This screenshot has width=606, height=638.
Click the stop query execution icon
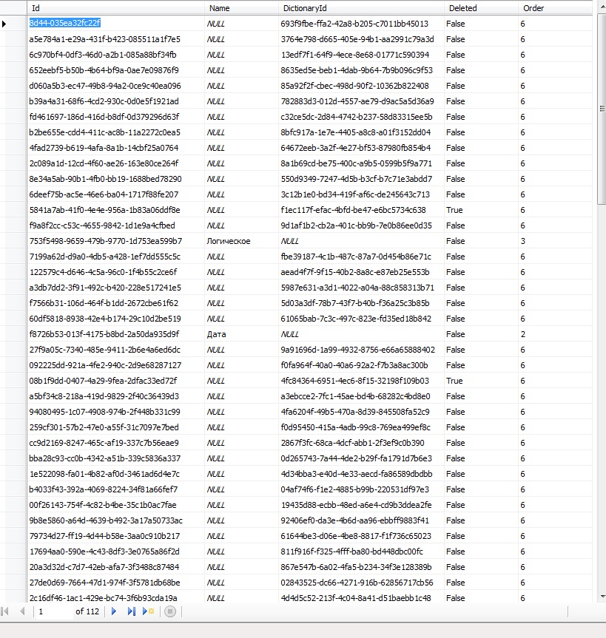coord(170,611)
